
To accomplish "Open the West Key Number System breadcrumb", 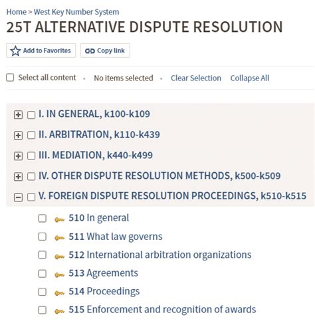I will click(x=76, y=12).
